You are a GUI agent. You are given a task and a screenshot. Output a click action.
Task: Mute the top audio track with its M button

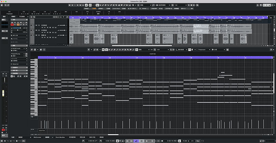pyautogui.click(x=37, y=25)
